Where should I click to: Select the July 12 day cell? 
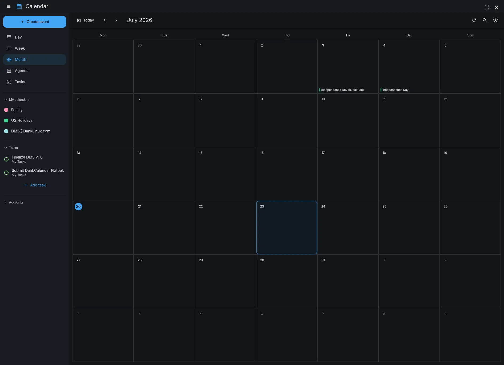pos(470,120)
